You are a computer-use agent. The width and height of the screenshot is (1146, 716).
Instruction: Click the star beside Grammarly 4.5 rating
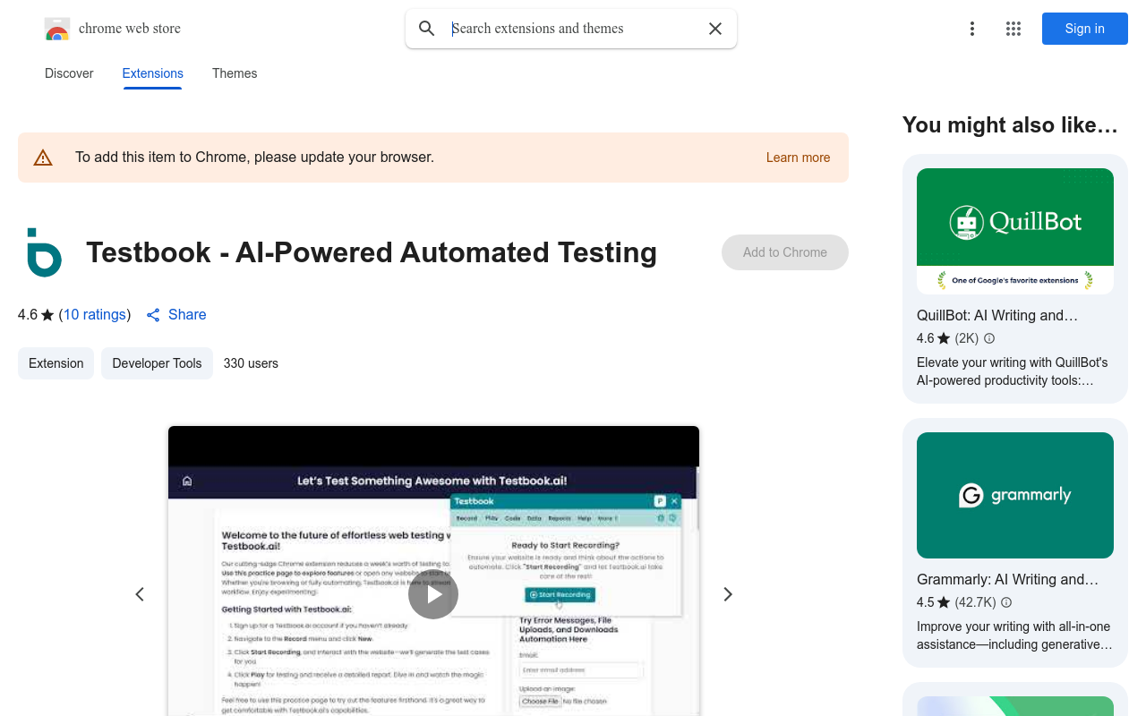tap(944, 602)
